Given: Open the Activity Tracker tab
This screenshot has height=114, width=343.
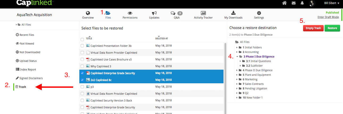Looking at the screenshot, I should pyautogui.click(x=203, y=15).
